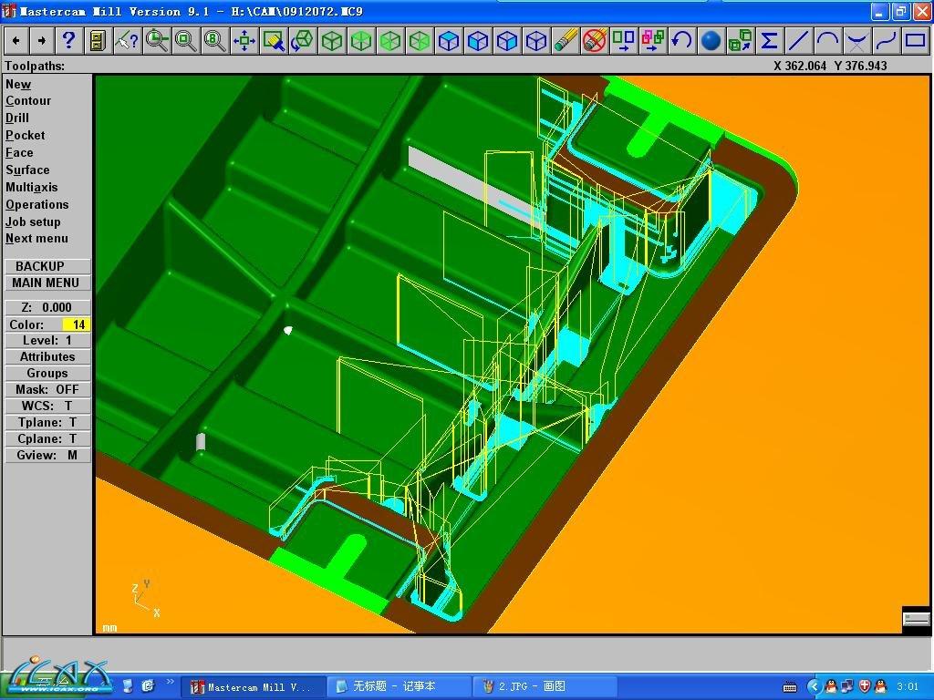This screenshot has width=934, height=700.
Task: Choose Multiaxis toolpath
Action: (x=32, y=187)
